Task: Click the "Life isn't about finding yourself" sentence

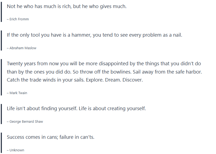Action: click(42, 109)
